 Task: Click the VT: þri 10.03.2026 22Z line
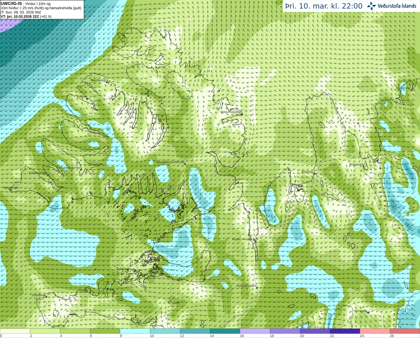point(26,16)
